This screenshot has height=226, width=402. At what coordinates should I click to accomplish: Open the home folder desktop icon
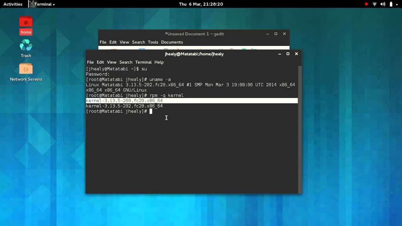(26, 25)
